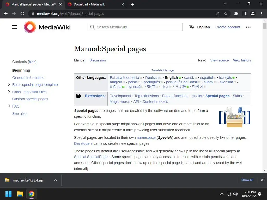Click the browser forward arrow
Screen dimensions: 267x200
(14, 14)
